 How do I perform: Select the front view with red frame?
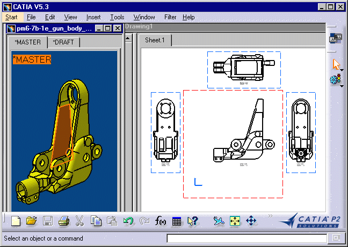(233, 144)
